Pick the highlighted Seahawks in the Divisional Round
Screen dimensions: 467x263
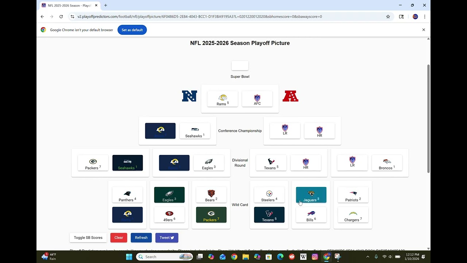128,163
